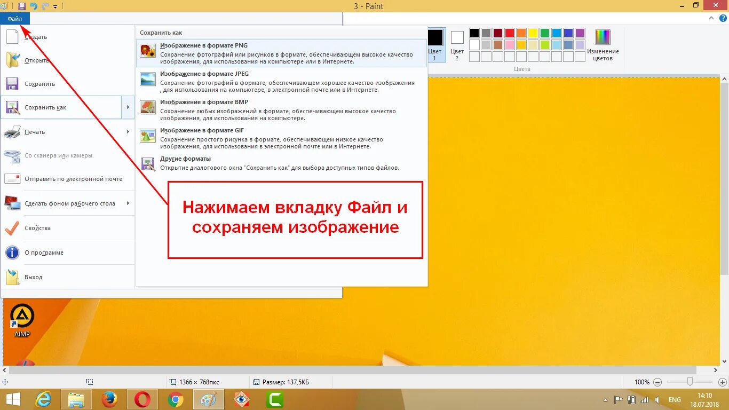Pick the green palette swatch

tap(545, 33)
